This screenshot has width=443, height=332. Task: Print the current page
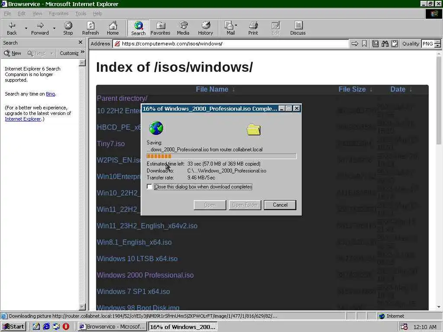(253, 28)
